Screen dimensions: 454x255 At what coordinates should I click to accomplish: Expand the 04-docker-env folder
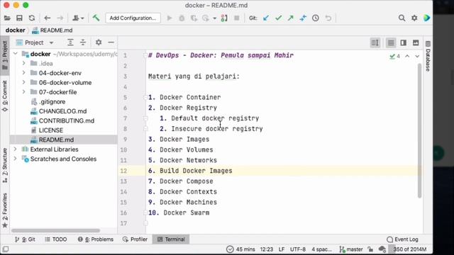(23, 73)
